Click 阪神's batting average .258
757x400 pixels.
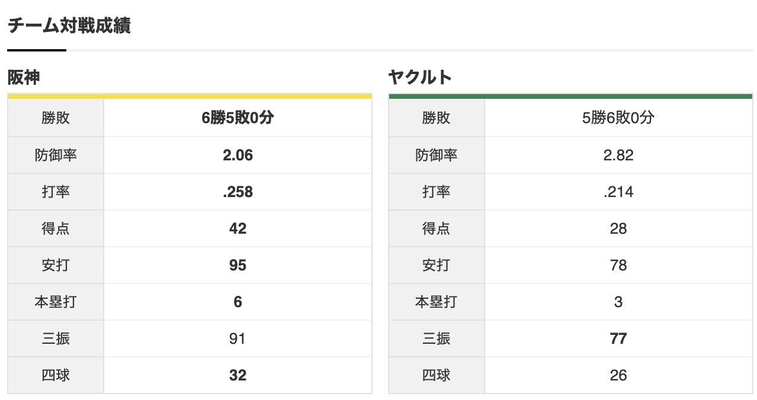(238, 192)
